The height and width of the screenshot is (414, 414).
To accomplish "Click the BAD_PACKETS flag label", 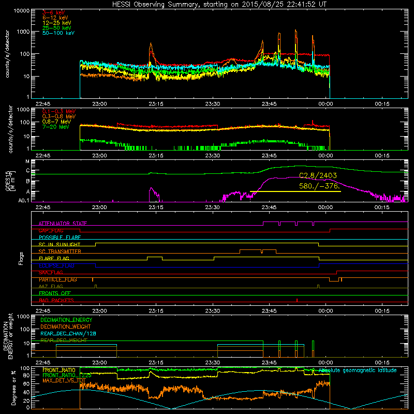I will click(x=56, y=300).
